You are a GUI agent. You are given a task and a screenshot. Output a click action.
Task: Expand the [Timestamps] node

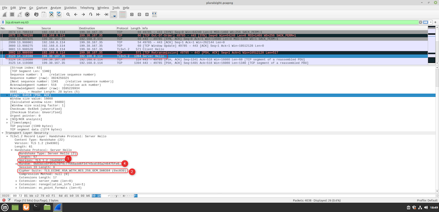coord(7,122)
